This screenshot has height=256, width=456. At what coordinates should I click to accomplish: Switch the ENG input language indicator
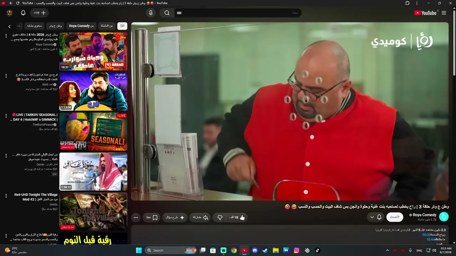(x=420, y=250)
